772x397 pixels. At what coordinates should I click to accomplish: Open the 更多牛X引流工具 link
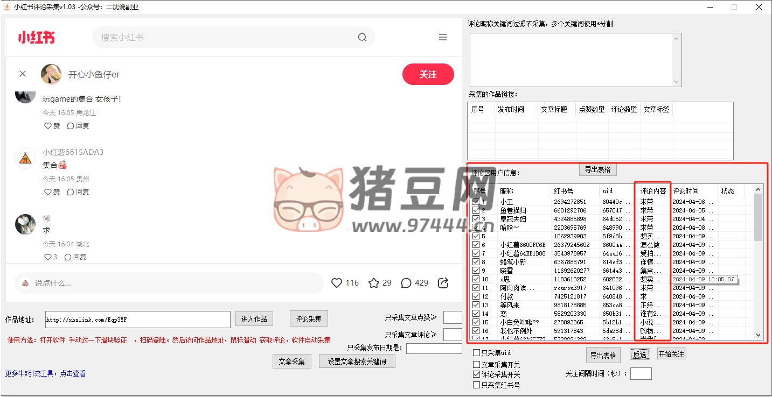pyautogui.click(x=45, y=373)
